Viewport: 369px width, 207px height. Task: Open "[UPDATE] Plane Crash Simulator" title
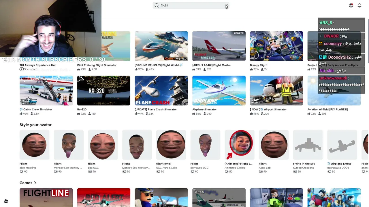[x=156, y=110]
